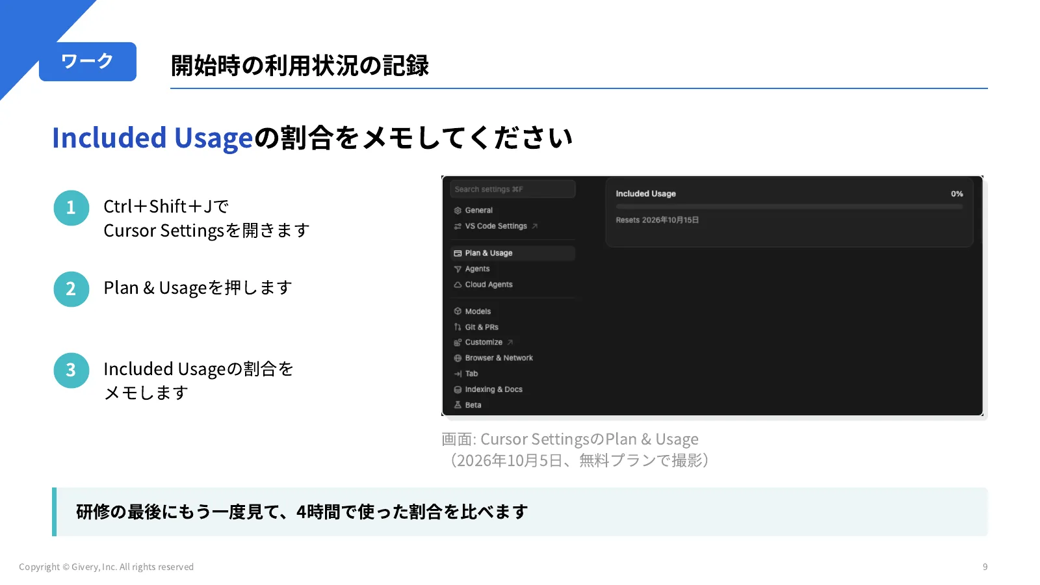Image resolution: width=1040 pixels, height=585 pixels.
Task: Click the Git & PRs branch icon
Action: (458, 327)
